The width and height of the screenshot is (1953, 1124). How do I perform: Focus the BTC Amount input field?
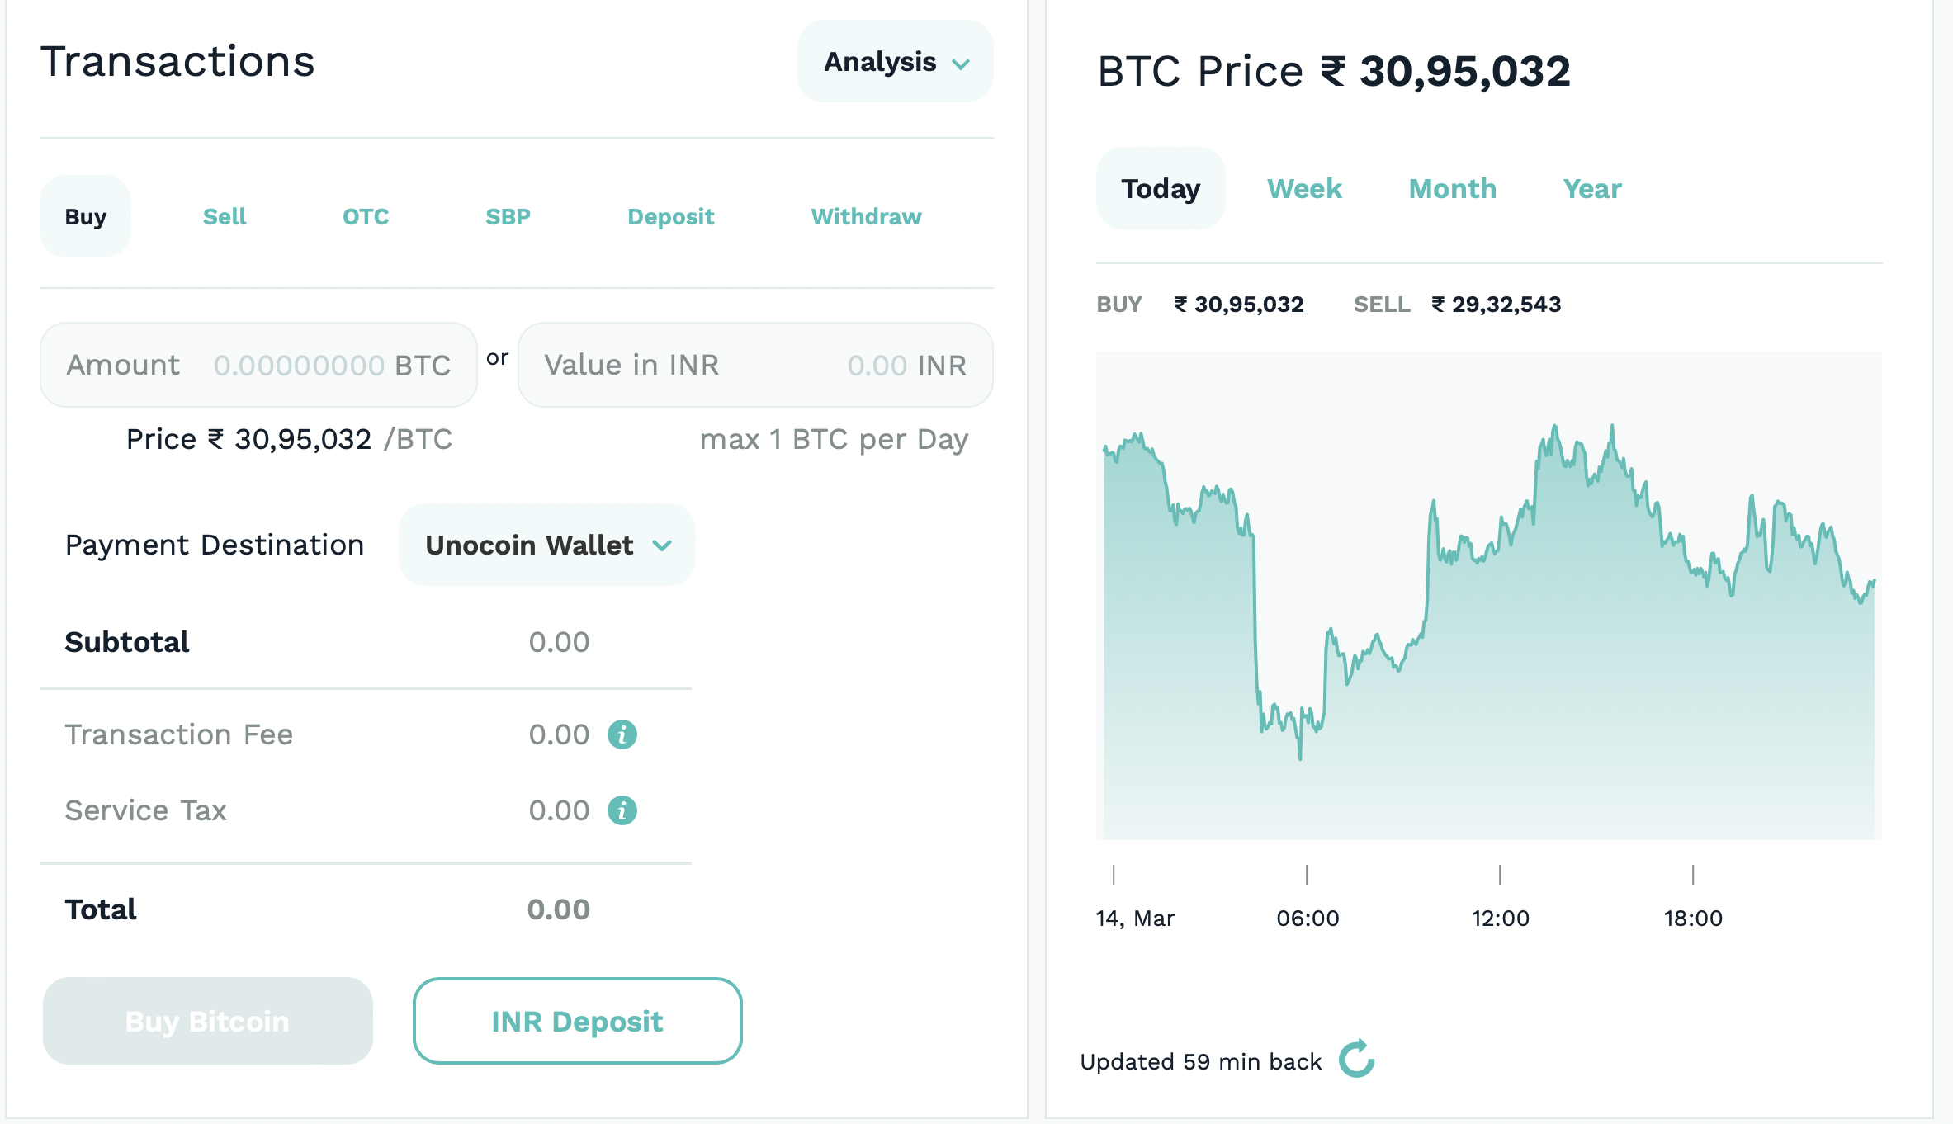pos(258,365)
